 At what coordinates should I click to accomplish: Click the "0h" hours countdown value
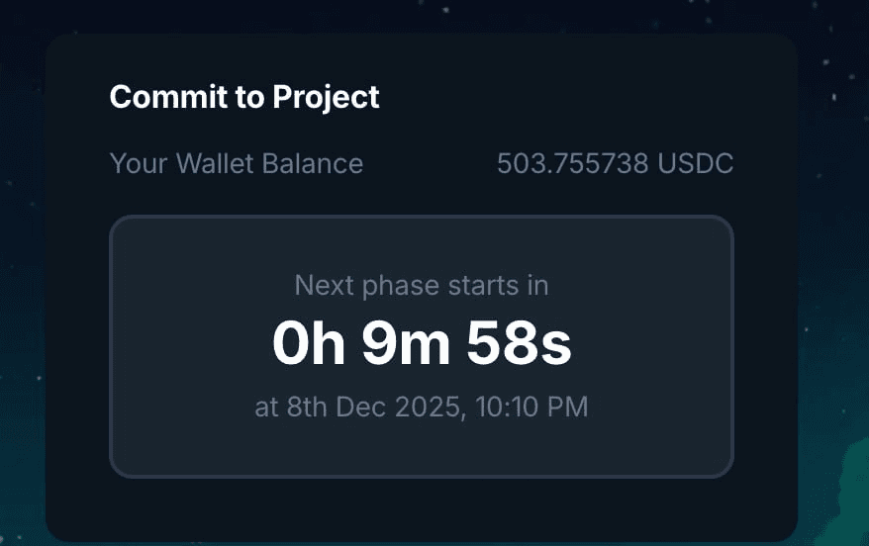[309, 344]
